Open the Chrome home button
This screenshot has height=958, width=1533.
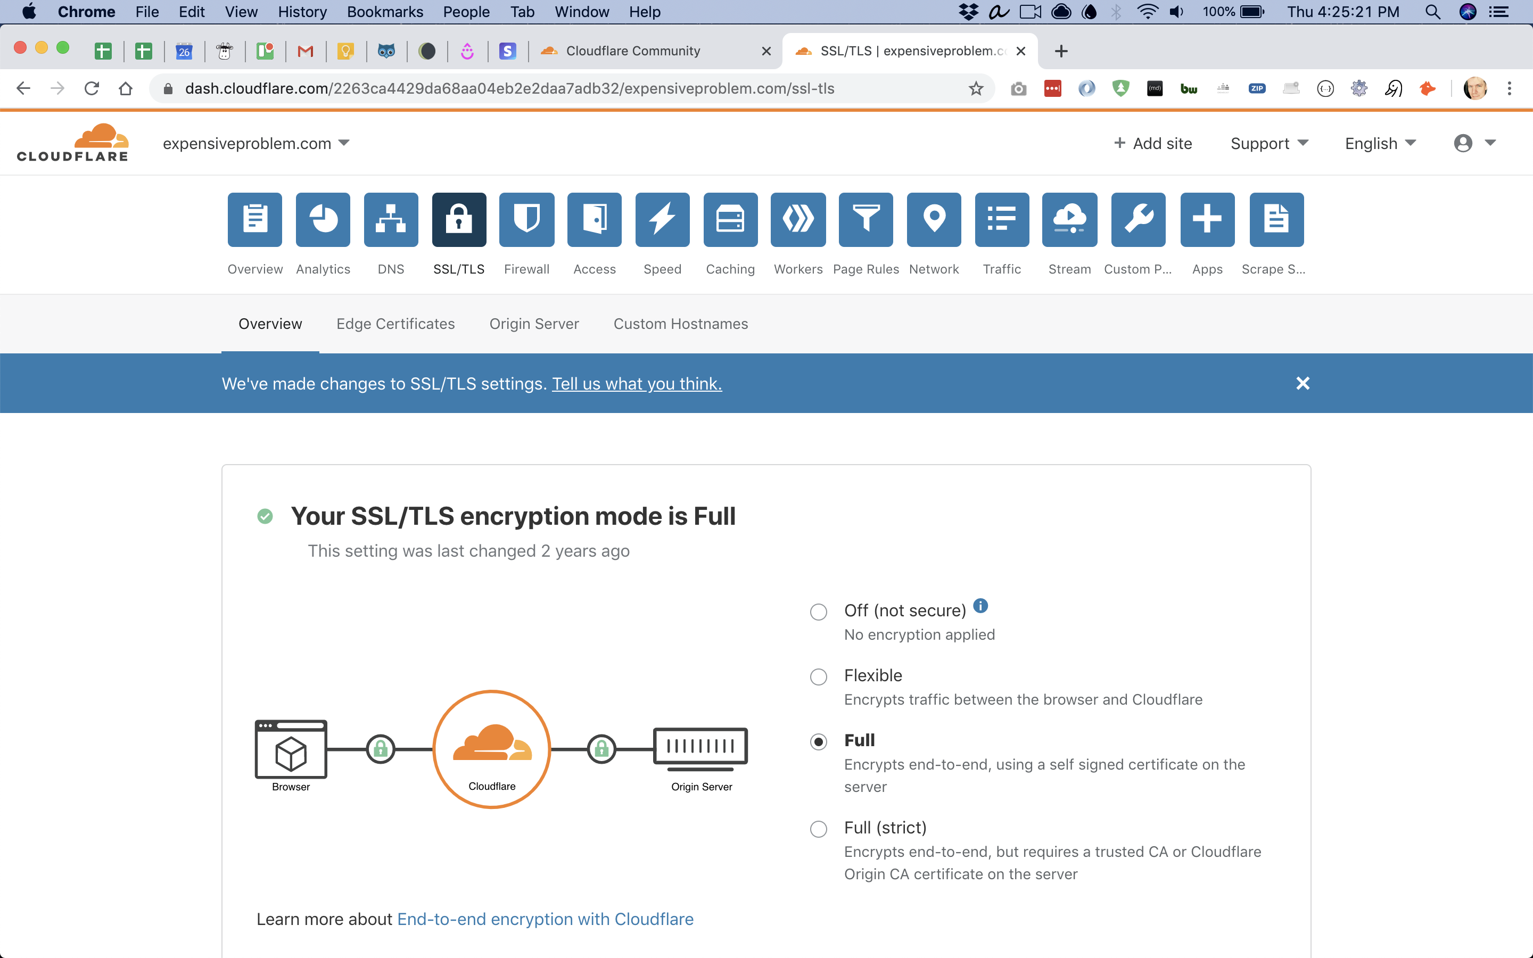pos(126,89)
